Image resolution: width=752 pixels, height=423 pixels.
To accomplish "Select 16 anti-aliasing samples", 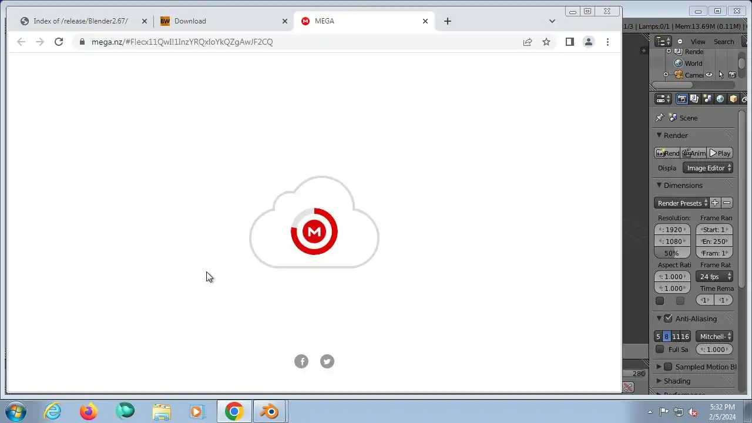I will pyautogui.click(x=685, y=337).
